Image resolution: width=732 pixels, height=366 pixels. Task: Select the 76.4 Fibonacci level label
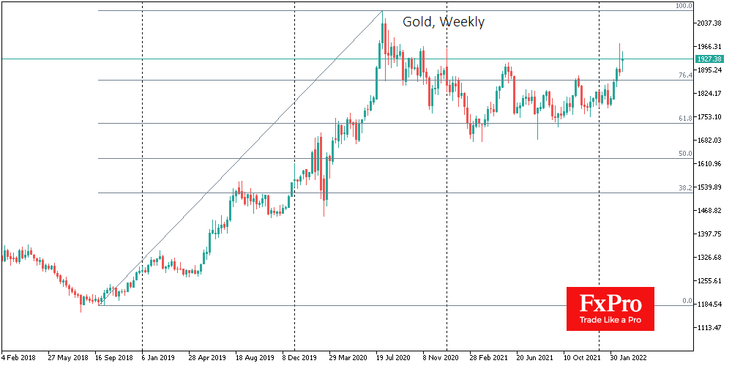tap(685, 75)
